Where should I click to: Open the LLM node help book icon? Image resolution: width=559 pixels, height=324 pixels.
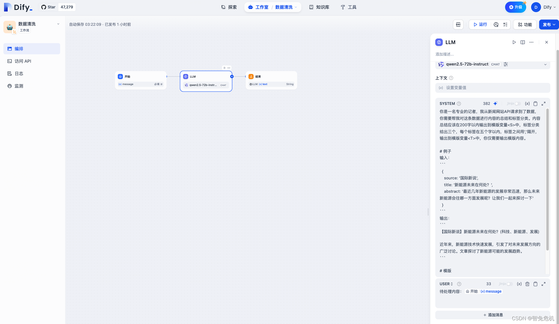(x=523, y=42)
